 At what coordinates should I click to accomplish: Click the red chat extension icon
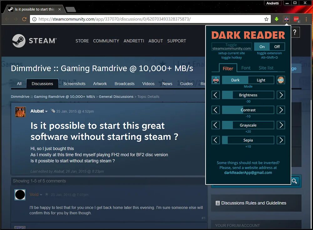[x=296, y=19]
